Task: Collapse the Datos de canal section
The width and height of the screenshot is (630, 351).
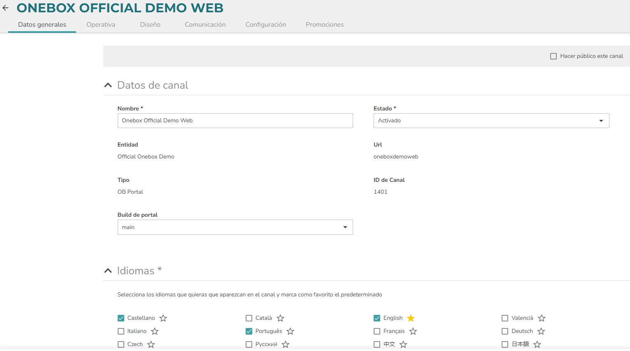Action: (108, 85)
